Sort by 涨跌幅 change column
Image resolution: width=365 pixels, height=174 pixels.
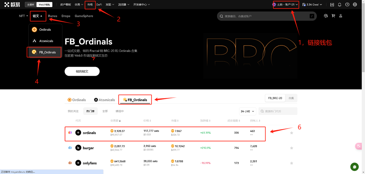[205, 121]
